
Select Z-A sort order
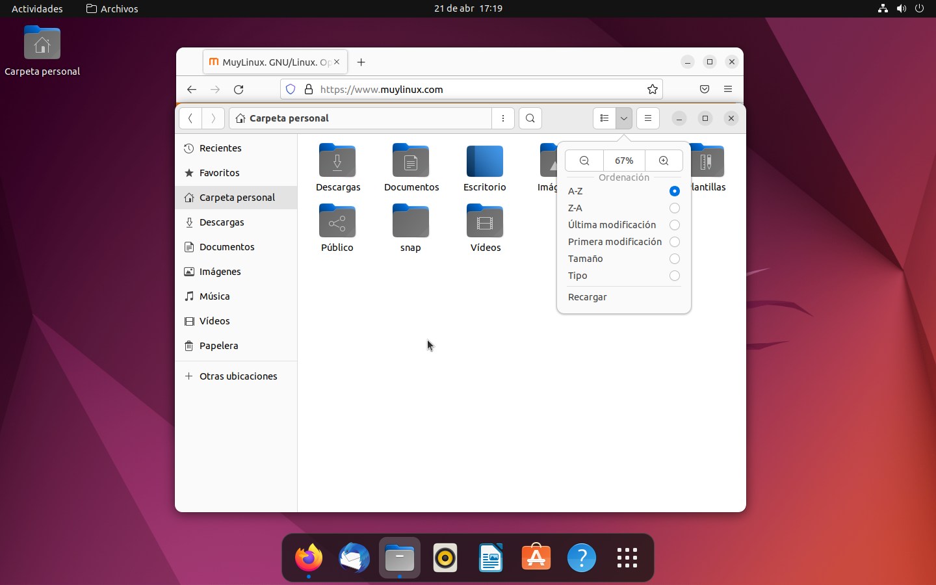pyautogui.click(x=674, y=208)
